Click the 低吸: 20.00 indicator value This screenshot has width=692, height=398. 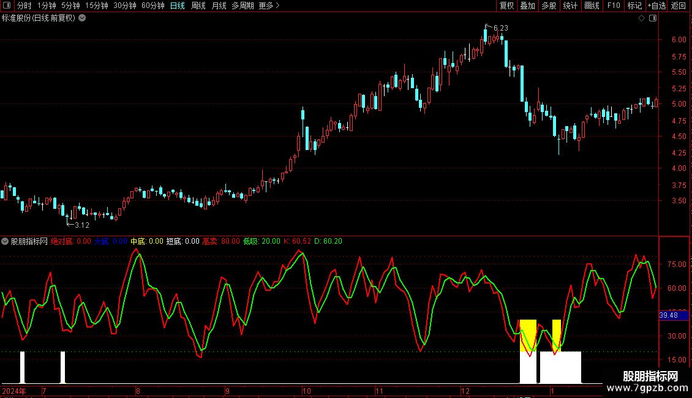(261, 241)
